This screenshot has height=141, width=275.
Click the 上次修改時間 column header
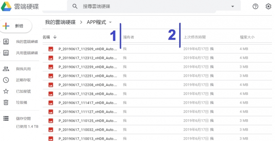(x=194, y=37)
